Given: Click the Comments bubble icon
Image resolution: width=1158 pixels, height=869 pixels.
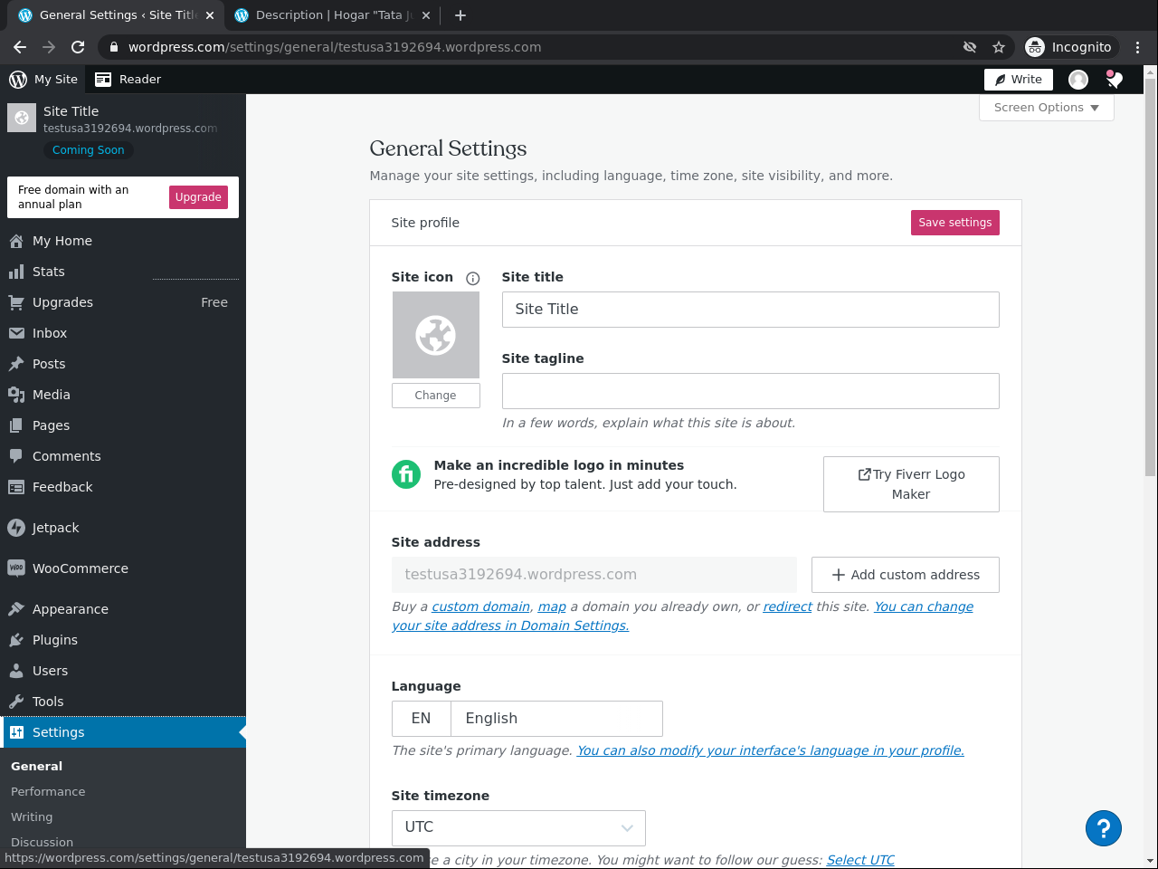Looking at the screenshot, I should pos(16,456).
